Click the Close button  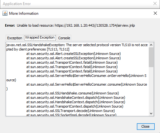pos(146,126)
